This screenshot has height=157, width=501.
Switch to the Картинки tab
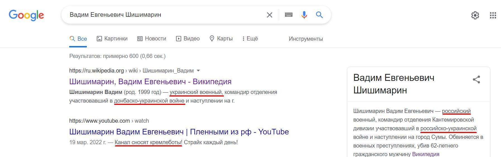point(112,39)
